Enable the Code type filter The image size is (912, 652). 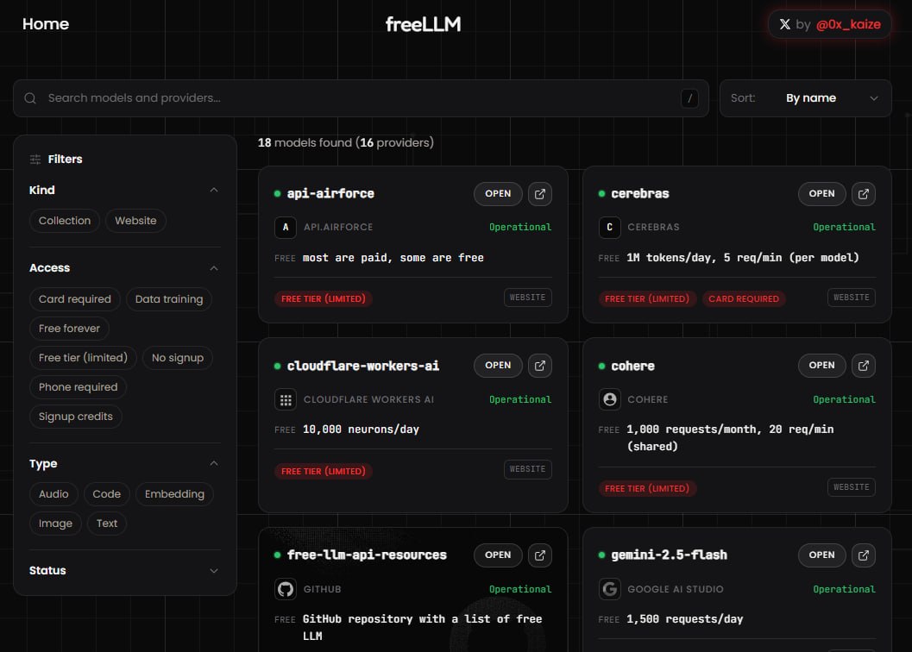point(106,494)
